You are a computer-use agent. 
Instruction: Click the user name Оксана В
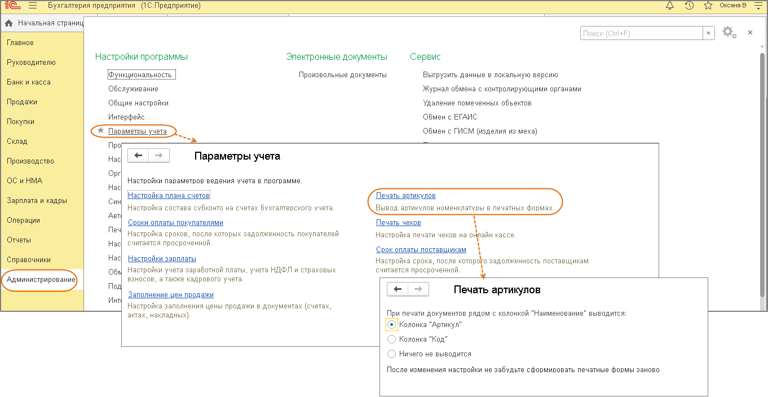tap(733, 6)
